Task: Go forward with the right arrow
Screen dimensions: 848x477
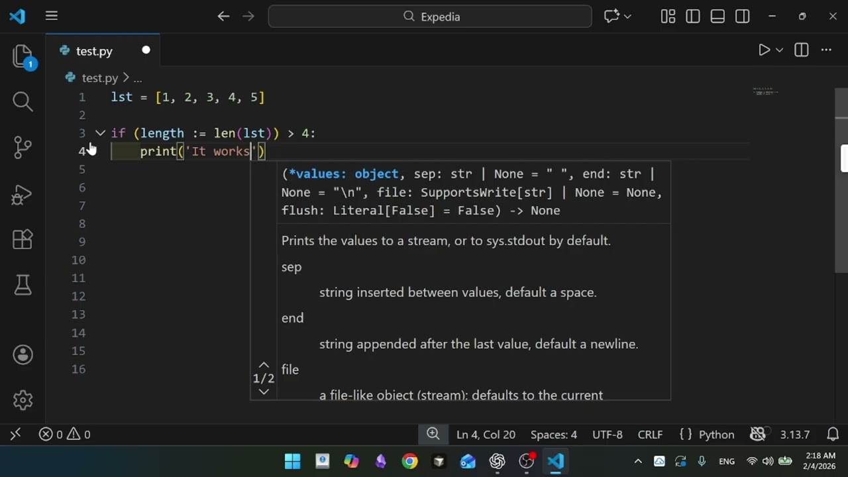Action: (x=248, y=17)
